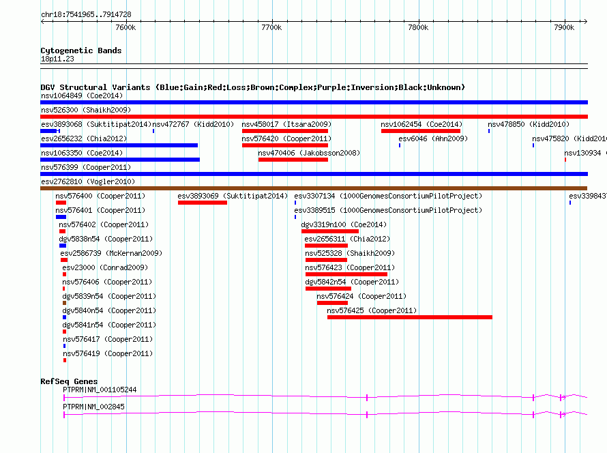
Task: Select the 18p11.23 cytogenetic band label
Action: (57, 59)
